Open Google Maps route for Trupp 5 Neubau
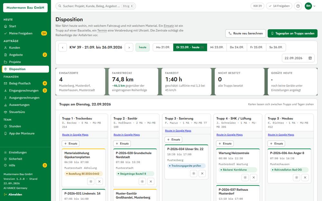 [x=281, y=135]
